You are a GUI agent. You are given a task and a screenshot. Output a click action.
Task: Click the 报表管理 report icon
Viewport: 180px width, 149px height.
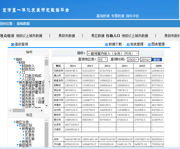point(128,44)
